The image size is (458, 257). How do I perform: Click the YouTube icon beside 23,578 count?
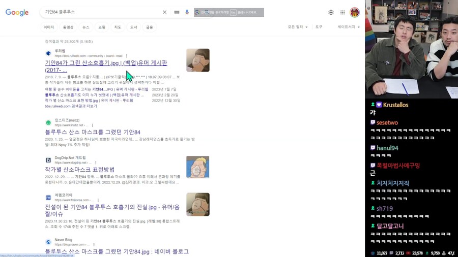coord(408,253)
